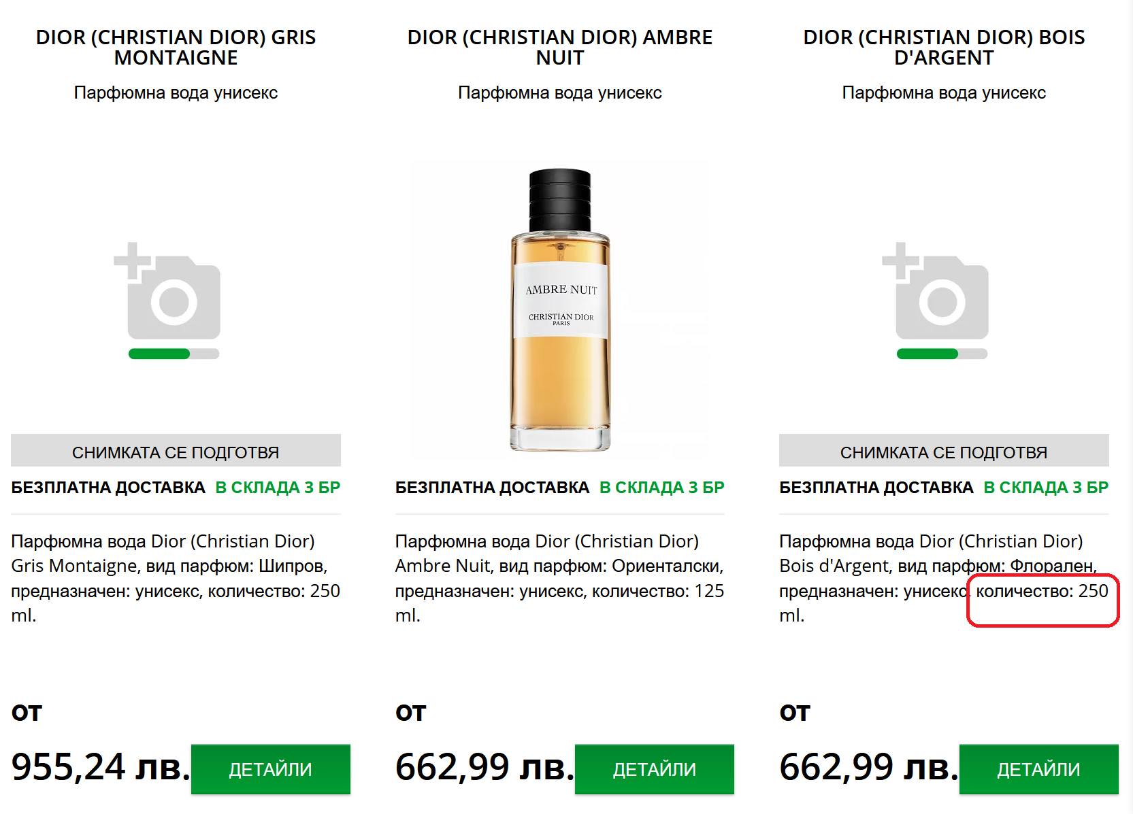Open details for the Gris Montaigne perfume
The width and height of the screenshot is (1133, 814).
point(271,769)
